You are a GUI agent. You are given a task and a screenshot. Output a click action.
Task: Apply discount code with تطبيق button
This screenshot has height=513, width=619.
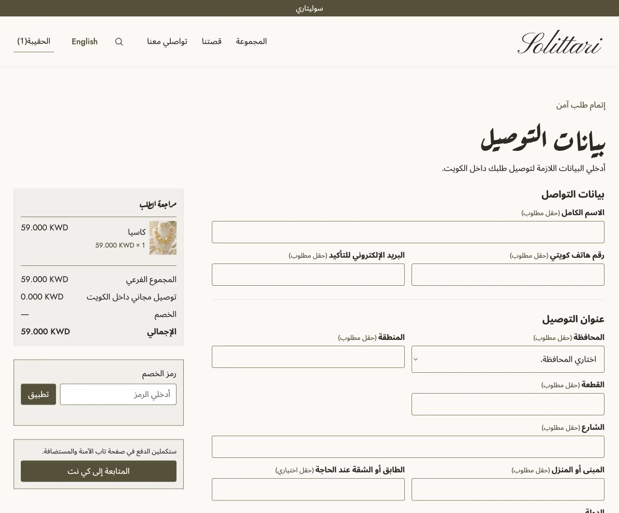click(38, 395)
